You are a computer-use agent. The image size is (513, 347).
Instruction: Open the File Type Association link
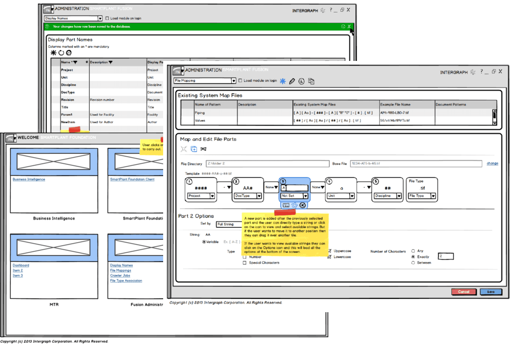(x=126, y=281)
